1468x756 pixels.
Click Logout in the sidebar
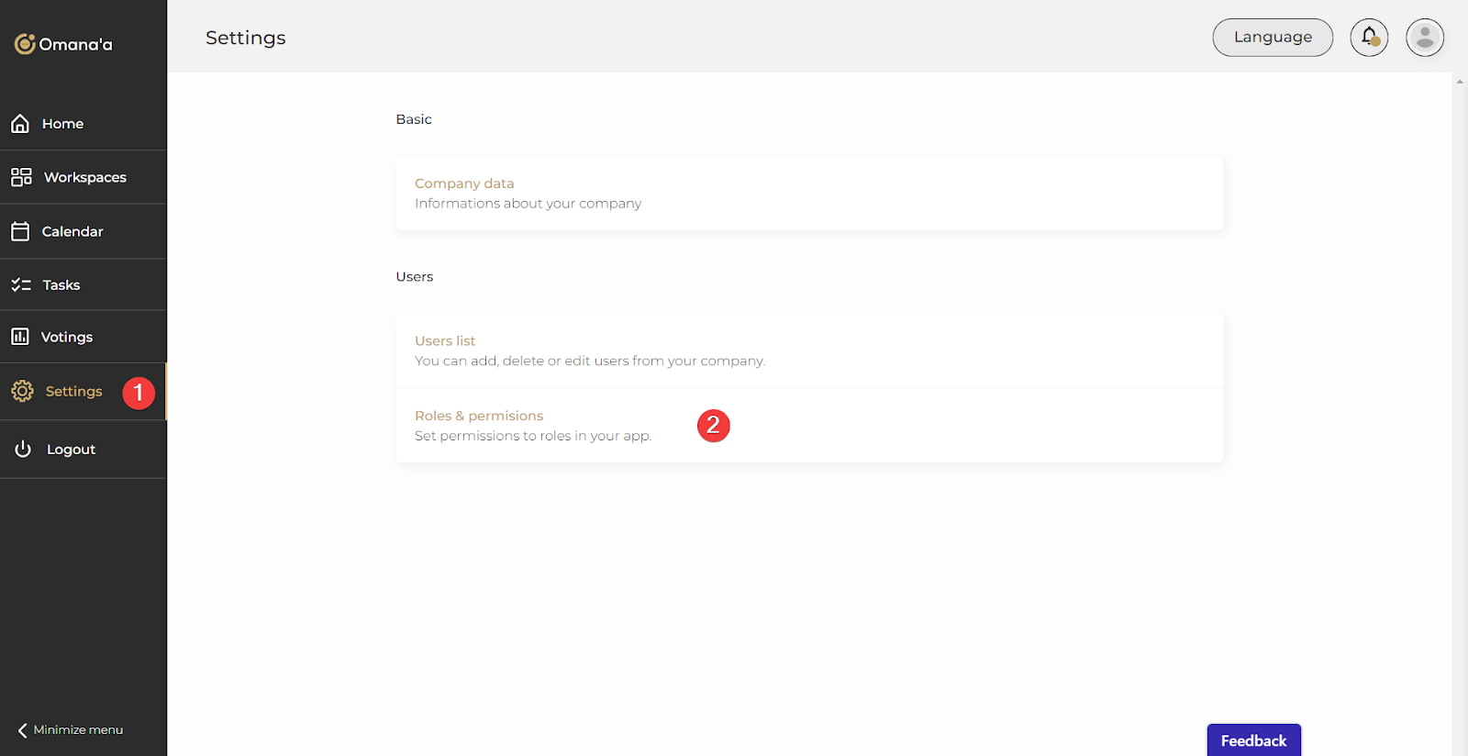(x=72, y=450)
